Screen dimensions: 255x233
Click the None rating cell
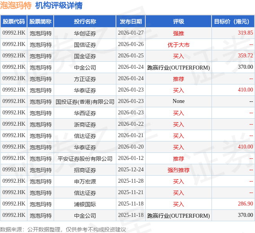[178, 101]
